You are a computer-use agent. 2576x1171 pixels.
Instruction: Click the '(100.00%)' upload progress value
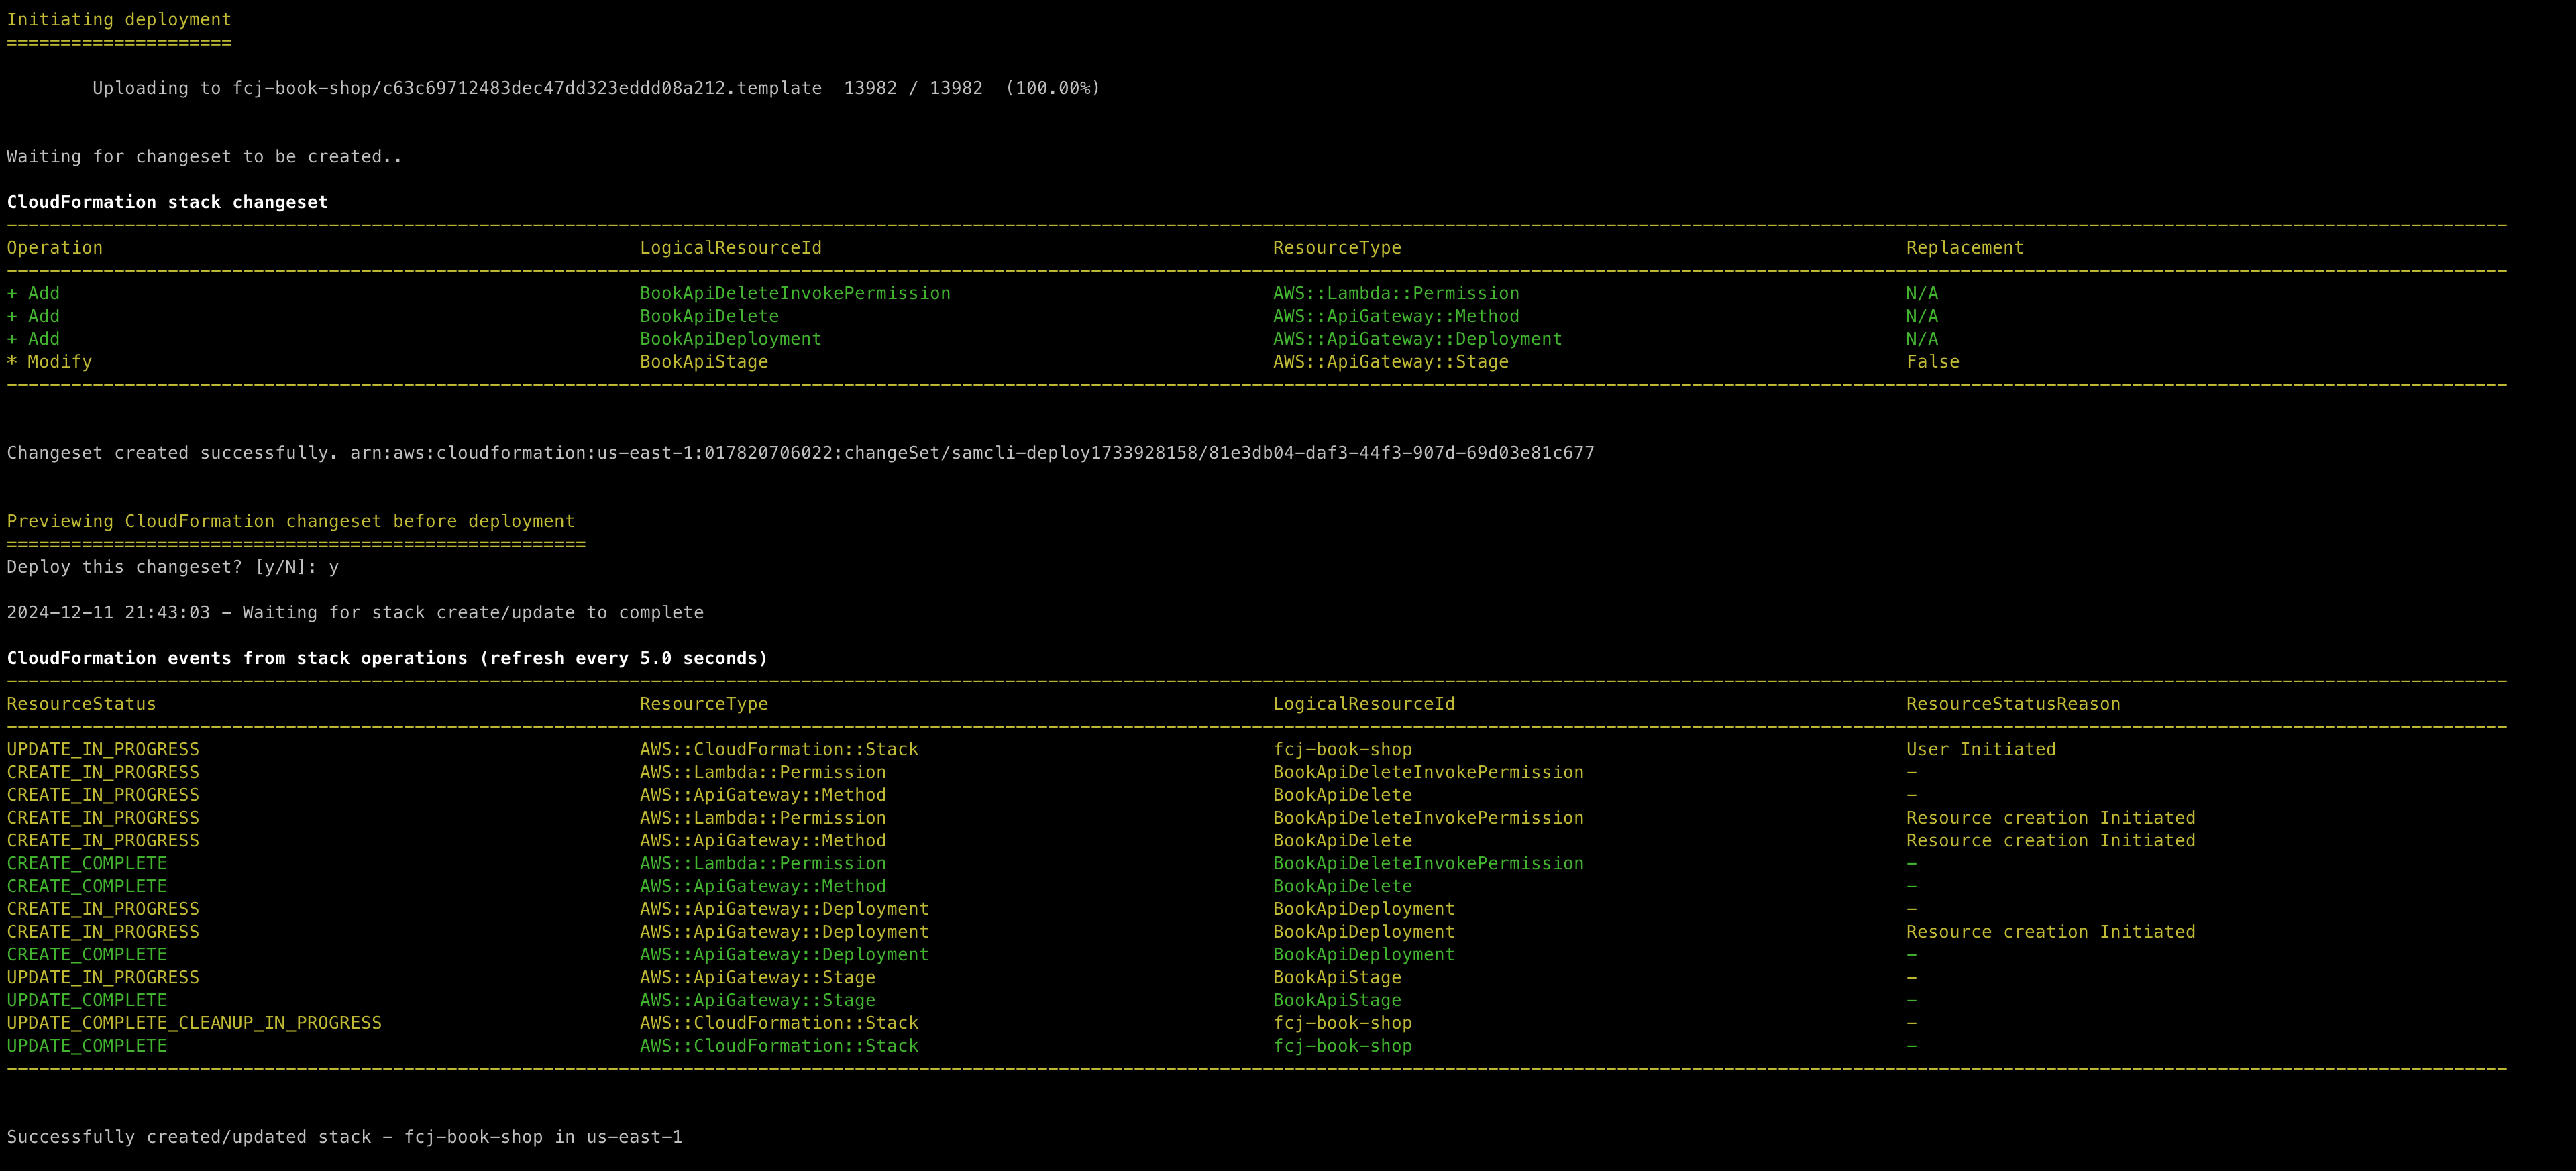coord(1052,88)
